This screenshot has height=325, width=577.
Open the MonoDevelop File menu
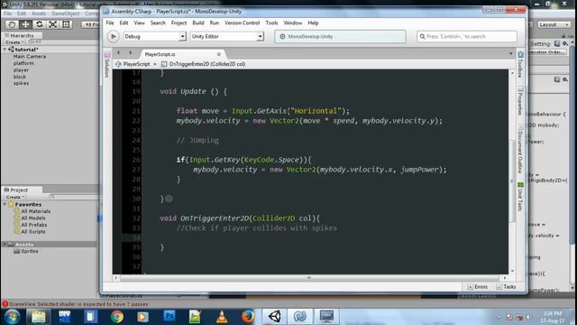click(110, 23)
